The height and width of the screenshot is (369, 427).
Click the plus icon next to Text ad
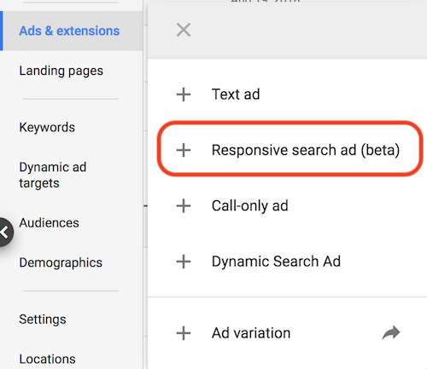click(x=184, y=95)
